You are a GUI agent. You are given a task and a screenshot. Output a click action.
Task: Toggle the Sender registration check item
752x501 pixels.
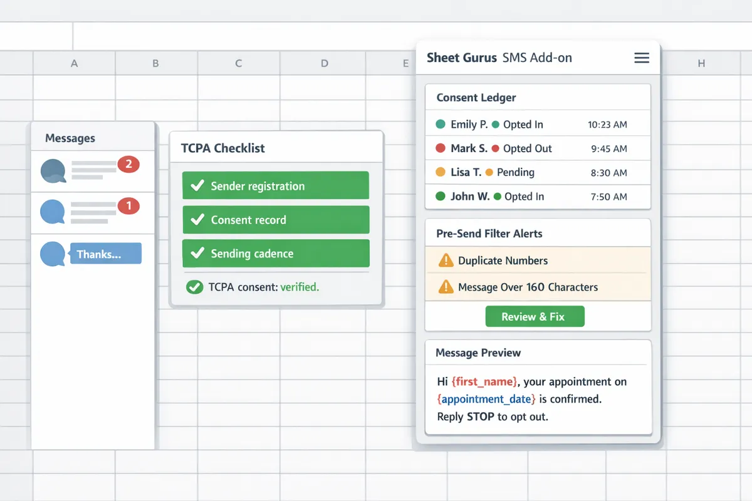[x=276, y=186]
